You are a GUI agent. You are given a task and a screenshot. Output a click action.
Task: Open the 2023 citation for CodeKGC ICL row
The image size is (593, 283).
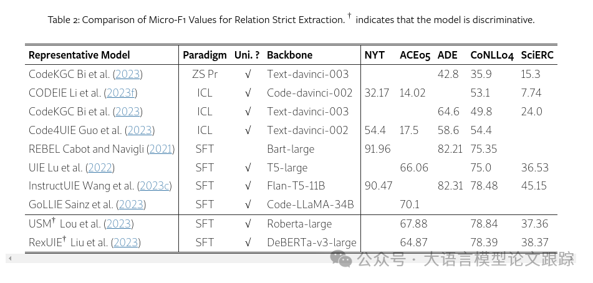click(x=127, y=112)
